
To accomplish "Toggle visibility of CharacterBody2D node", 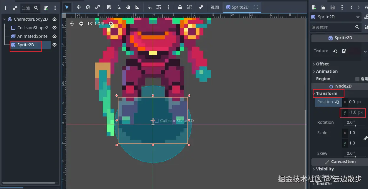I will click(x=55, y=19).
